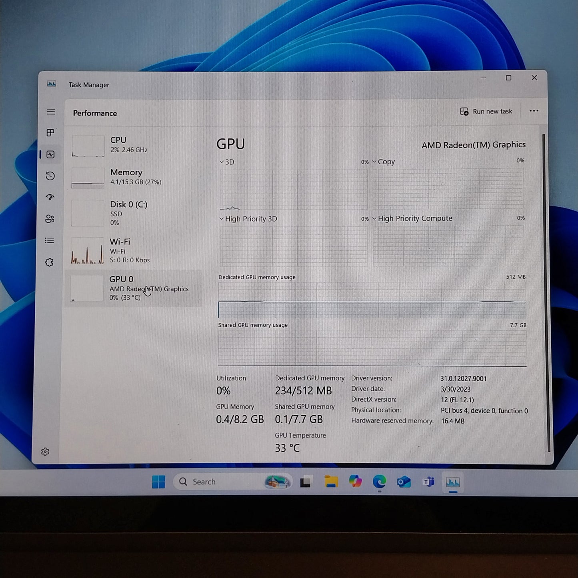This screenshot has width=578, height=578.
Task: Click the CPU mini graph thumbnail
Action: coord(88,146)
